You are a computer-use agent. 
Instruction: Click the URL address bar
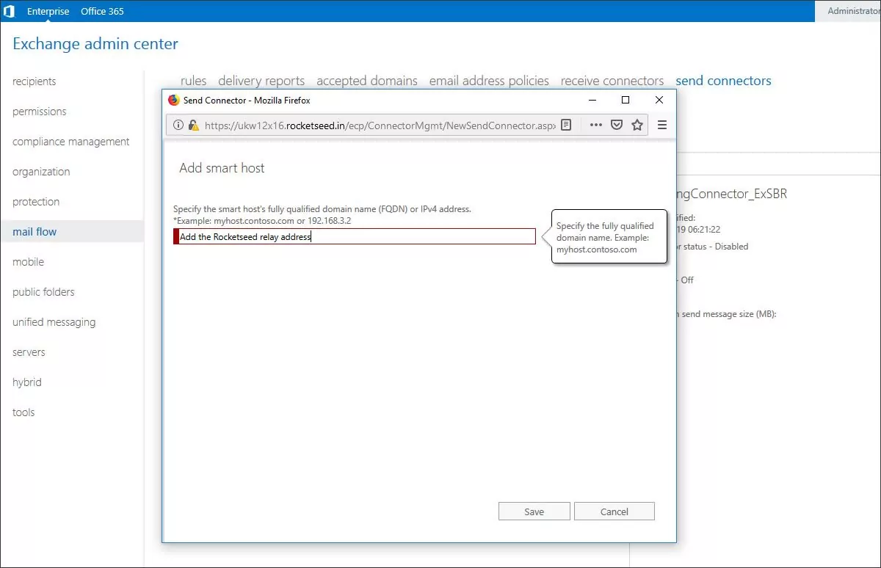click(380, 125)
